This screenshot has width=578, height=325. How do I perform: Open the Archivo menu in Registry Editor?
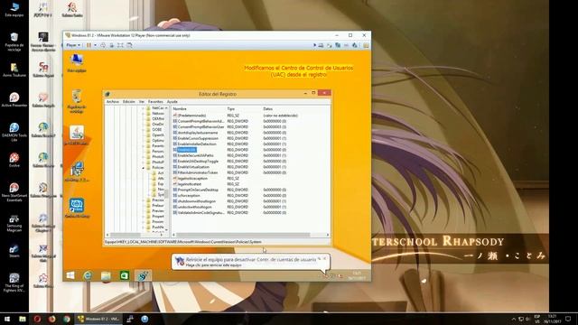point(112,102)
